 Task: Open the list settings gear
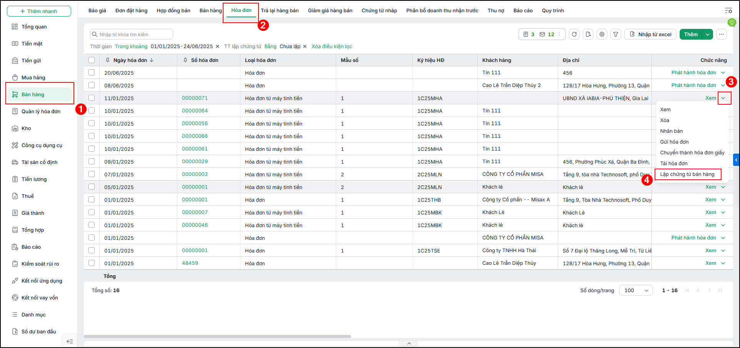click(602, 34)
